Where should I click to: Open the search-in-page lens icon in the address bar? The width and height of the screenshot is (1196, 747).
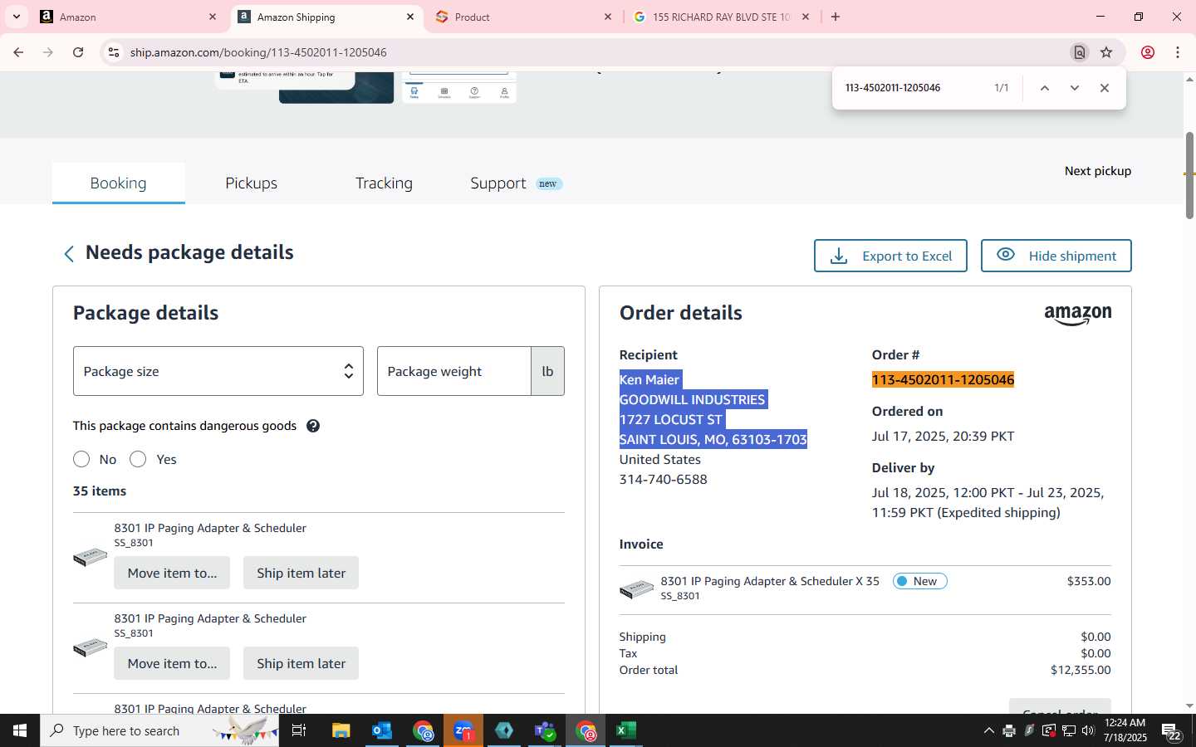[x=1079, y=52]
